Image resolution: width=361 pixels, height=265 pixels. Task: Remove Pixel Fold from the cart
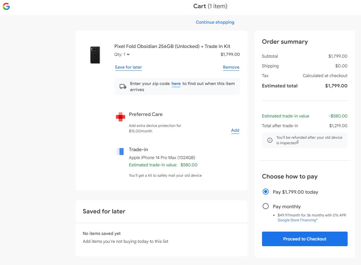[x=231, y=67]
